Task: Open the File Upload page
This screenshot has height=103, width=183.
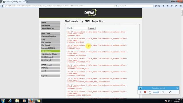Action: tap(51, 45)
